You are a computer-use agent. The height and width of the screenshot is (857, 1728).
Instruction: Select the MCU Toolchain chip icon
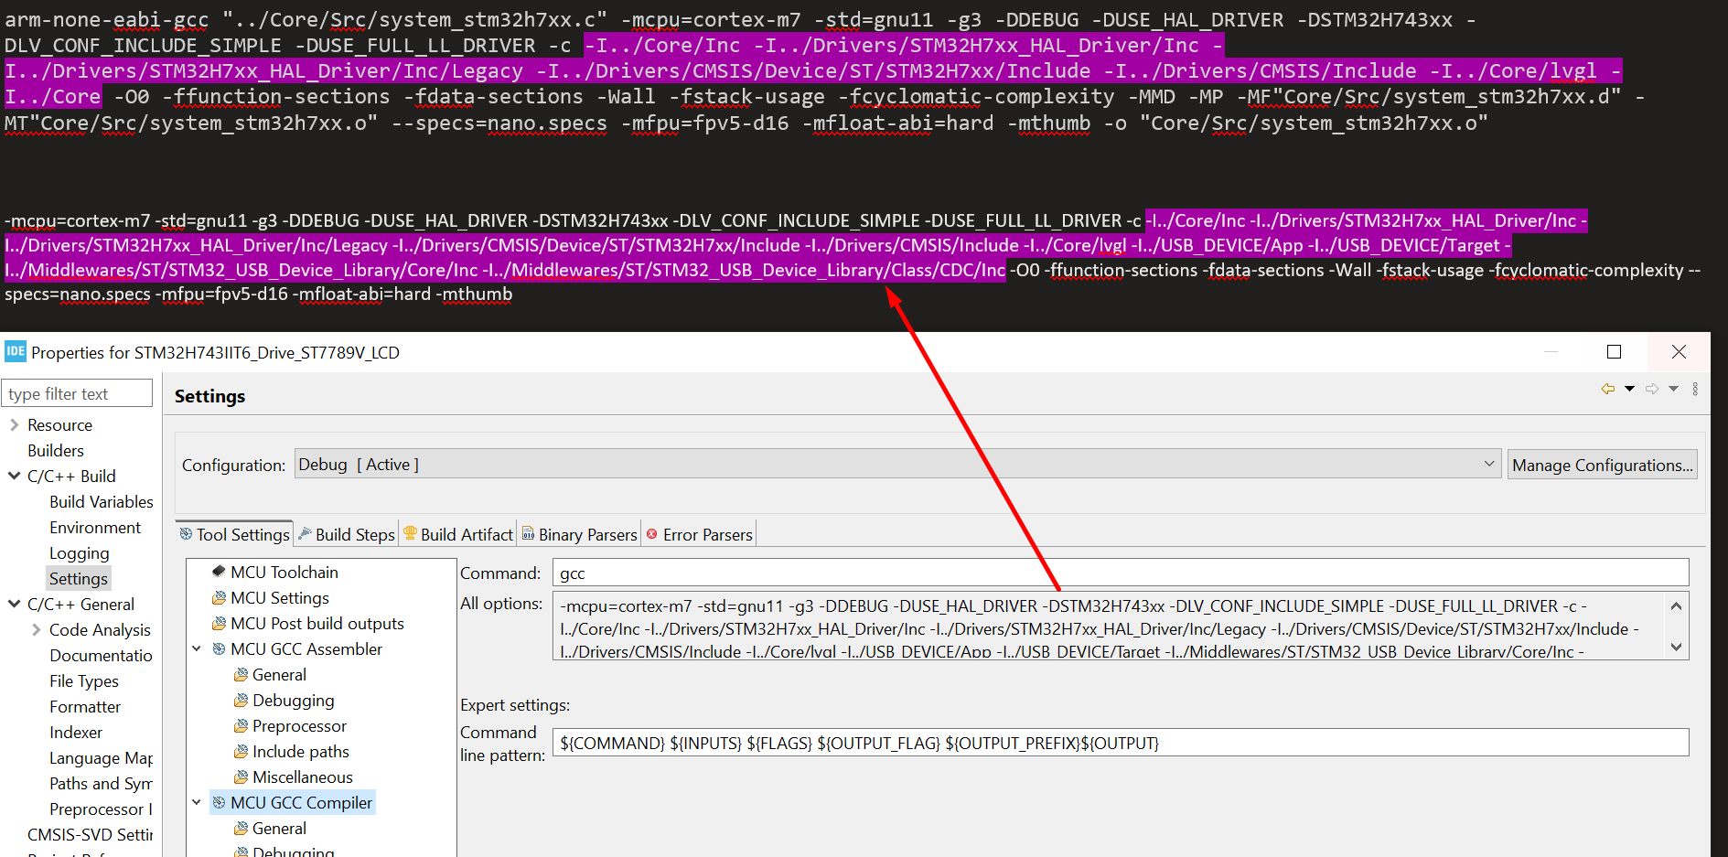point(219,571)
